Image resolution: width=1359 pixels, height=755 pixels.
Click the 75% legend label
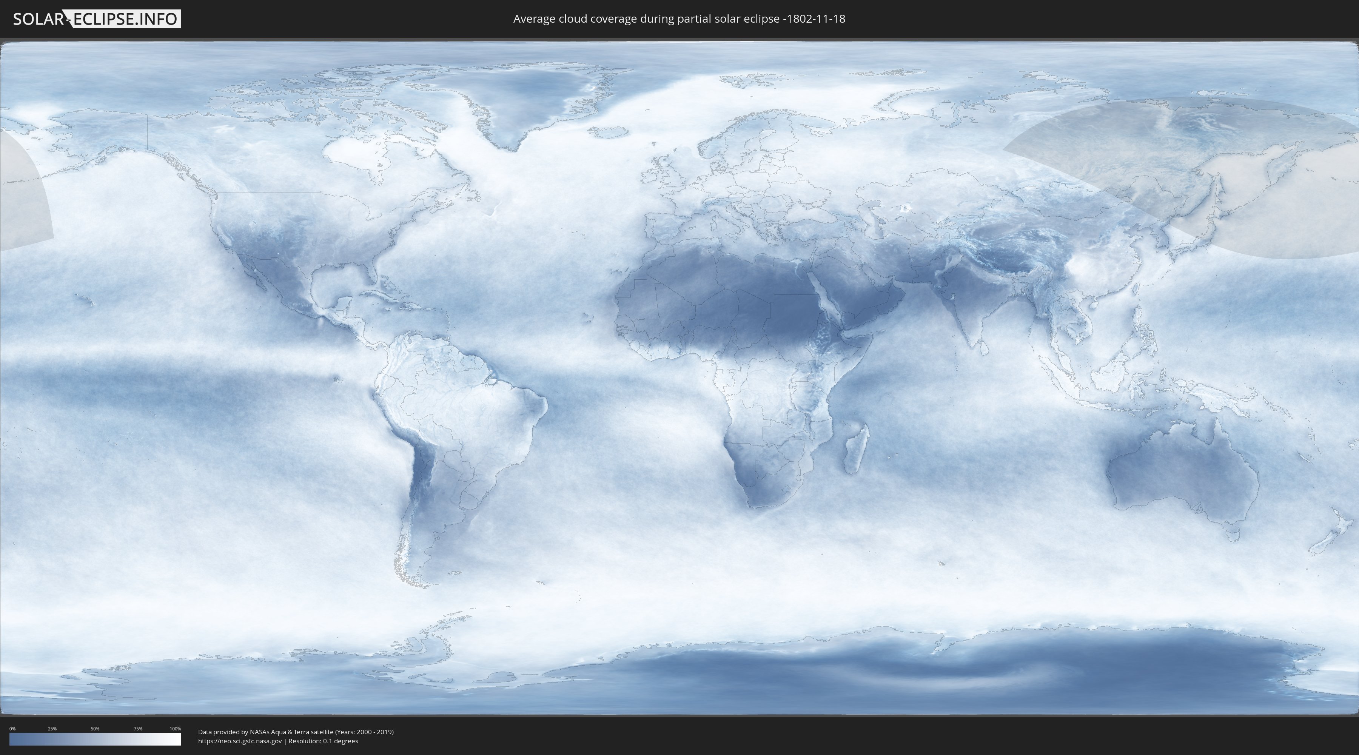pos(138,729)
